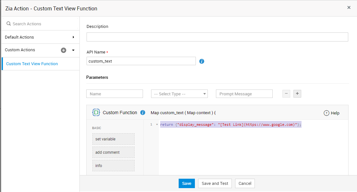Select Custom Text View Function item
This screenshot has width=357, height=192.
[32, 64]
